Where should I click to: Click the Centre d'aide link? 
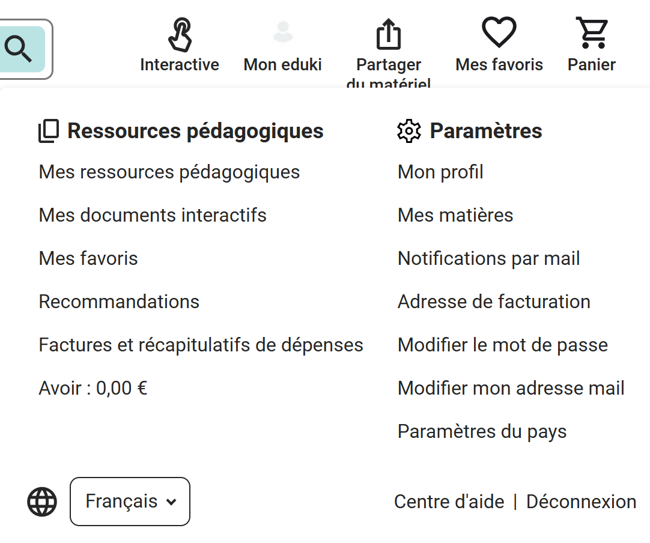(x=449, y=502)
